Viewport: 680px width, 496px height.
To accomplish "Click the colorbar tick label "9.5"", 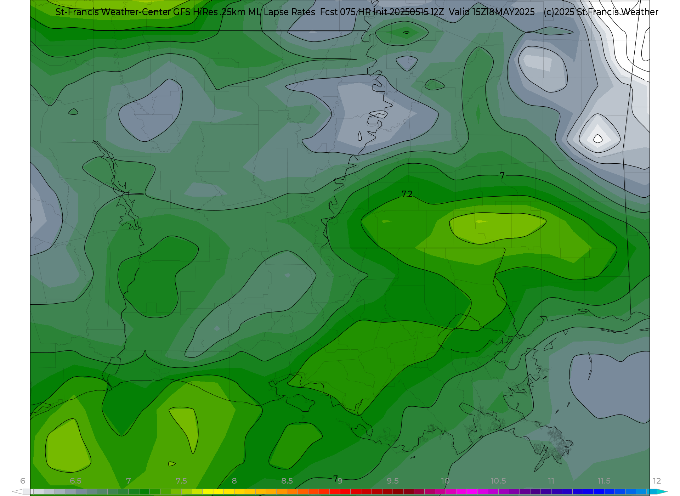I will pyautogui.click(x=393, y=481).
